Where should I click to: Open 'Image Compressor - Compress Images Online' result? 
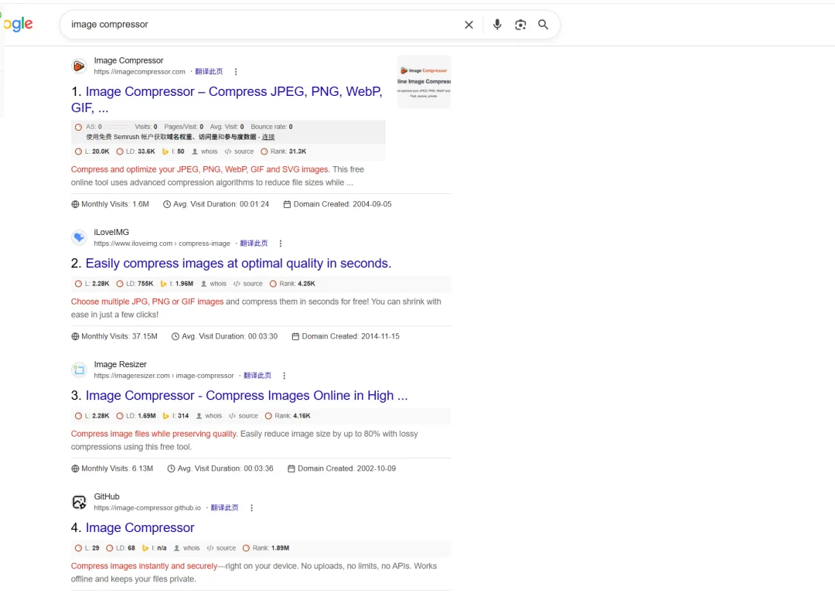(x=247, y=396)
